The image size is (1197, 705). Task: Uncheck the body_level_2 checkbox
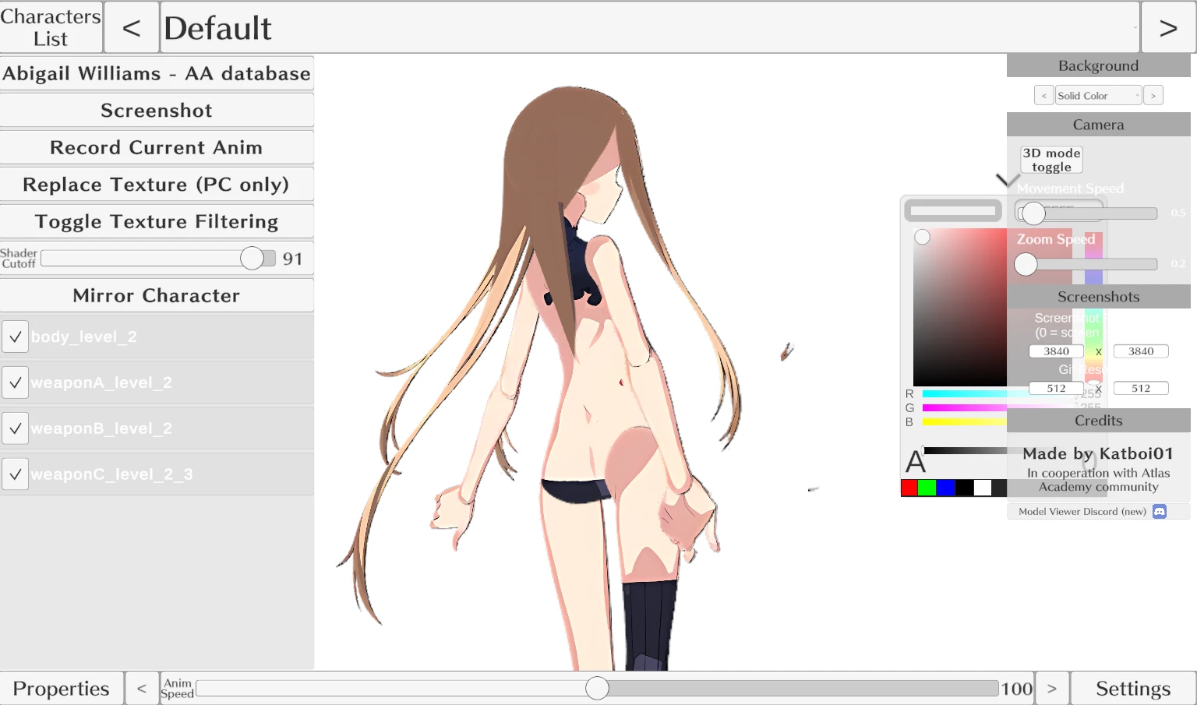coord(15,337)
